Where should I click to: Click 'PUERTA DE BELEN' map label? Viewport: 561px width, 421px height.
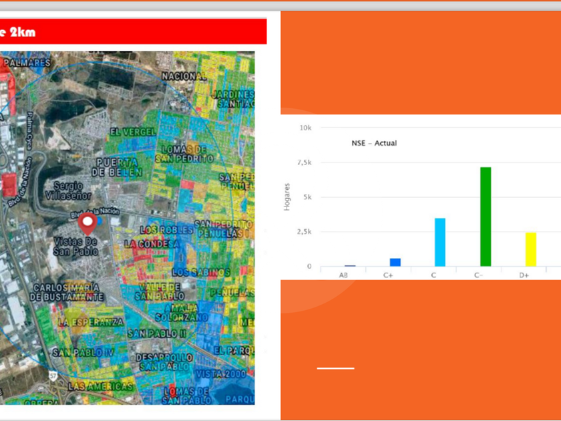118,167
